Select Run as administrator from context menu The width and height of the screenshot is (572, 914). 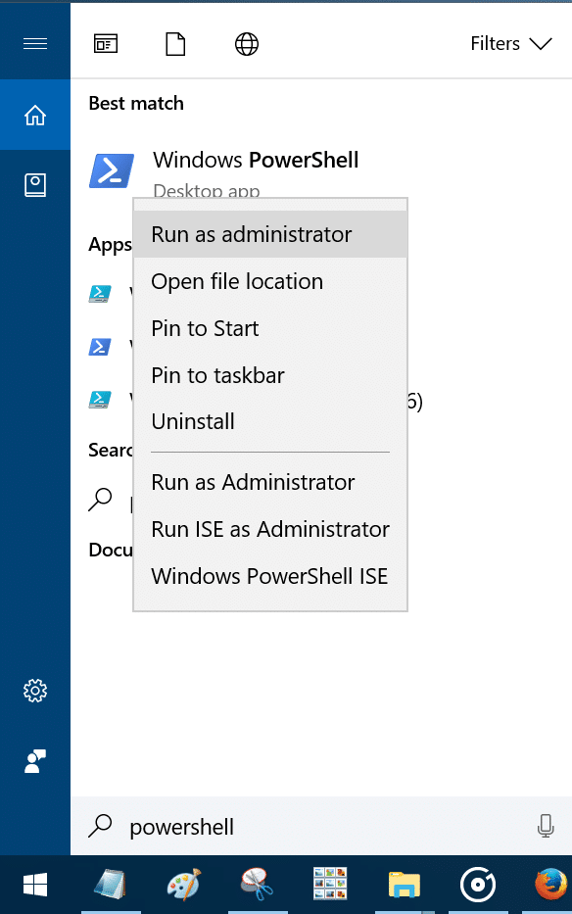(251, 234)
